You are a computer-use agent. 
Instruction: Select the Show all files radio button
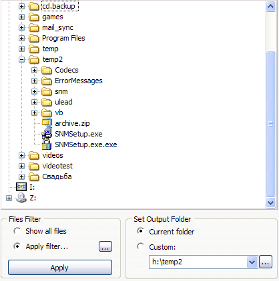17,231
